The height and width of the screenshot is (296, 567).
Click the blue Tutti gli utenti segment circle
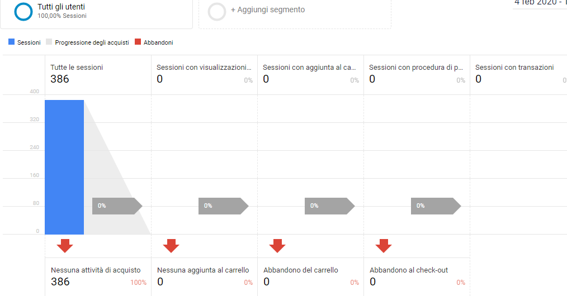(x=23, y=11)
